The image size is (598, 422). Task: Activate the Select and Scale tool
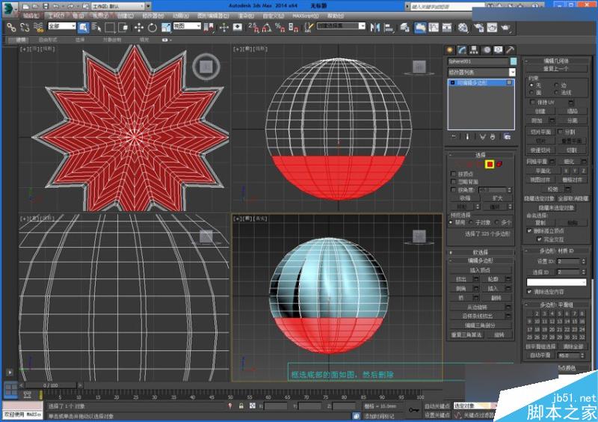coord(166,28)
